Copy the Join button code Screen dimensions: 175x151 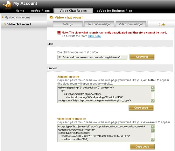pos(141,108)
